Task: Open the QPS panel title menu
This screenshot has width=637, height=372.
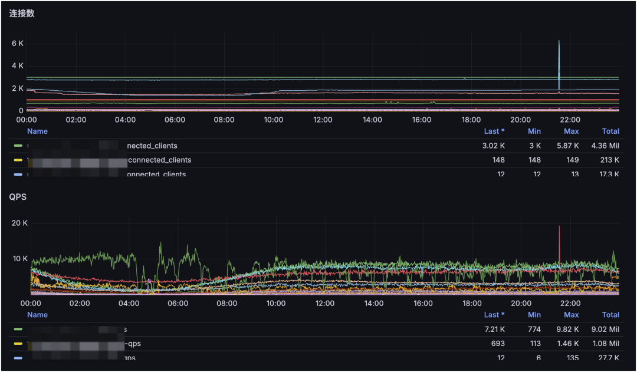Action: (18, 197)
